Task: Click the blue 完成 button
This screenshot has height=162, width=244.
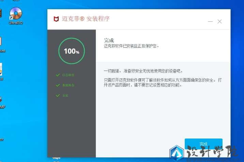Action: click(203, 144)
